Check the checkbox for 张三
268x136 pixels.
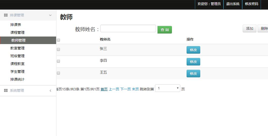pyautogui.click(x=58, y=49)
